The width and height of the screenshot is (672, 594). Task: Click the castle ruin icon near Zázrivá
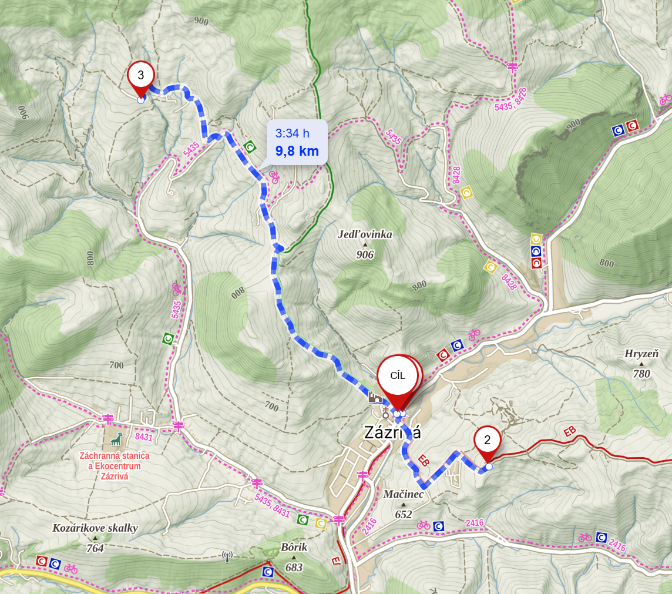coord(375,397)
